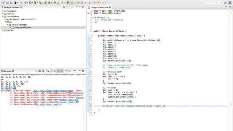
Task: Click the warning marker on line 2
Action: [x=88, y=13]
